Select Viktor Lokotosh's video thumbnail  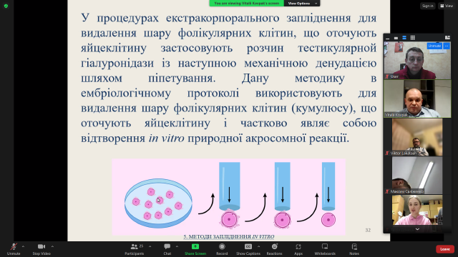coord(417,137)
